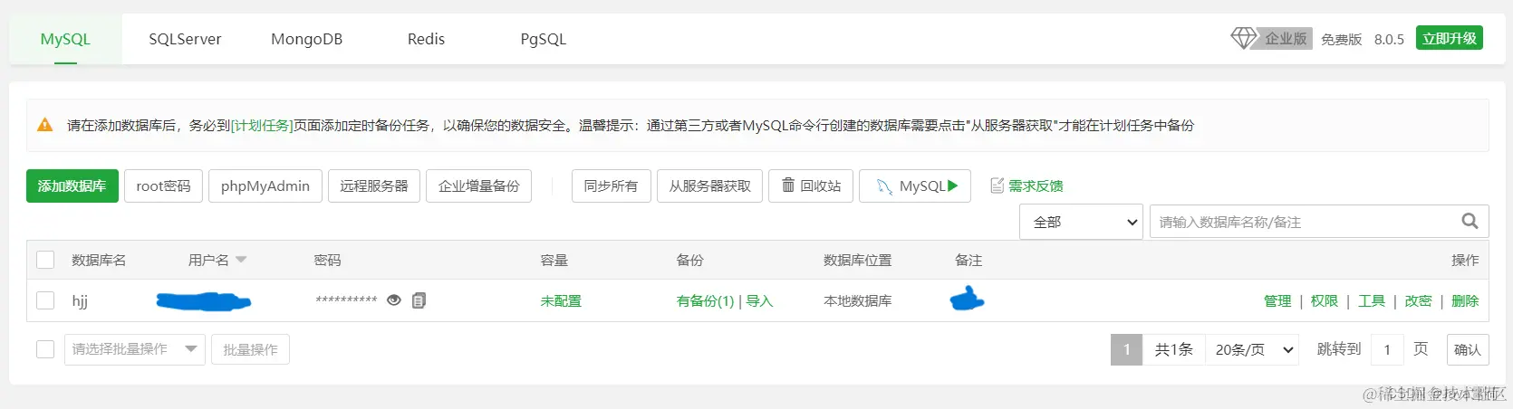Click the 共1条 total count text
This screenshot has width=1513, height=409.
click(1173, 349)
